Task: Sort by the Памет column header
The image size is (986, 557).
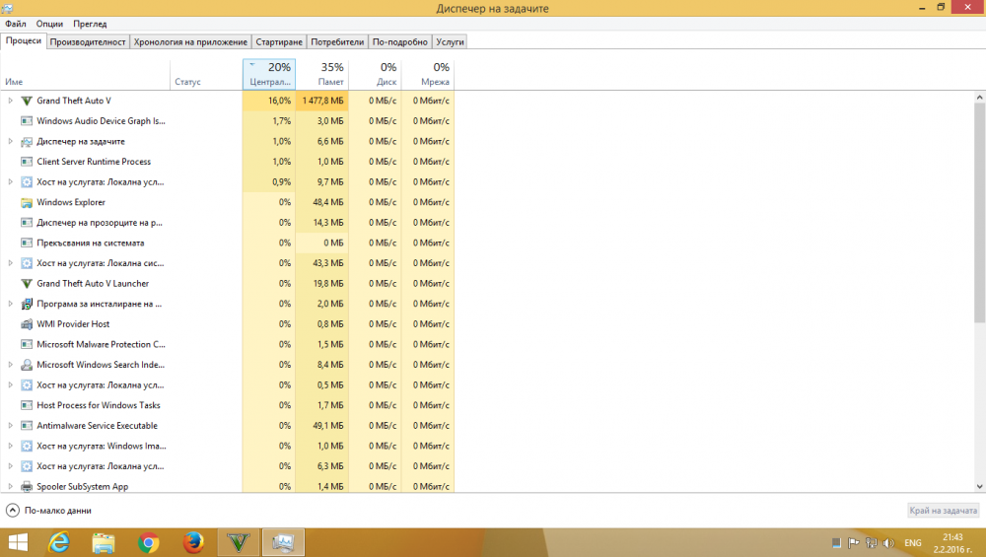Action: [x=322, y=74]
